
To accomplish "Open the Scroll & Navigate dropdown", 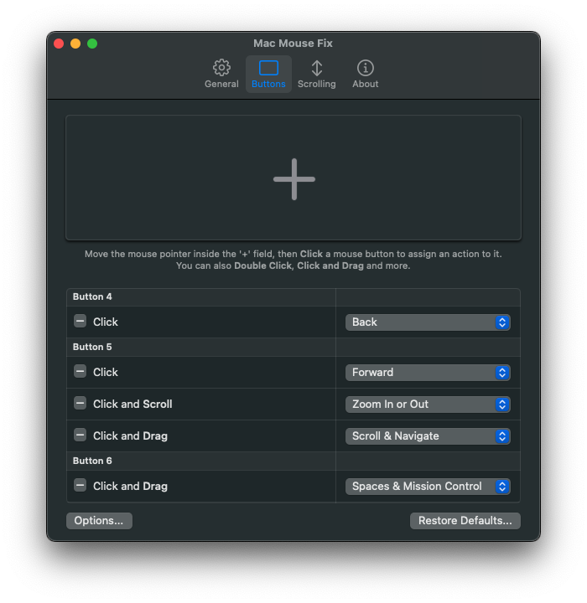I will tap(428, 436).
